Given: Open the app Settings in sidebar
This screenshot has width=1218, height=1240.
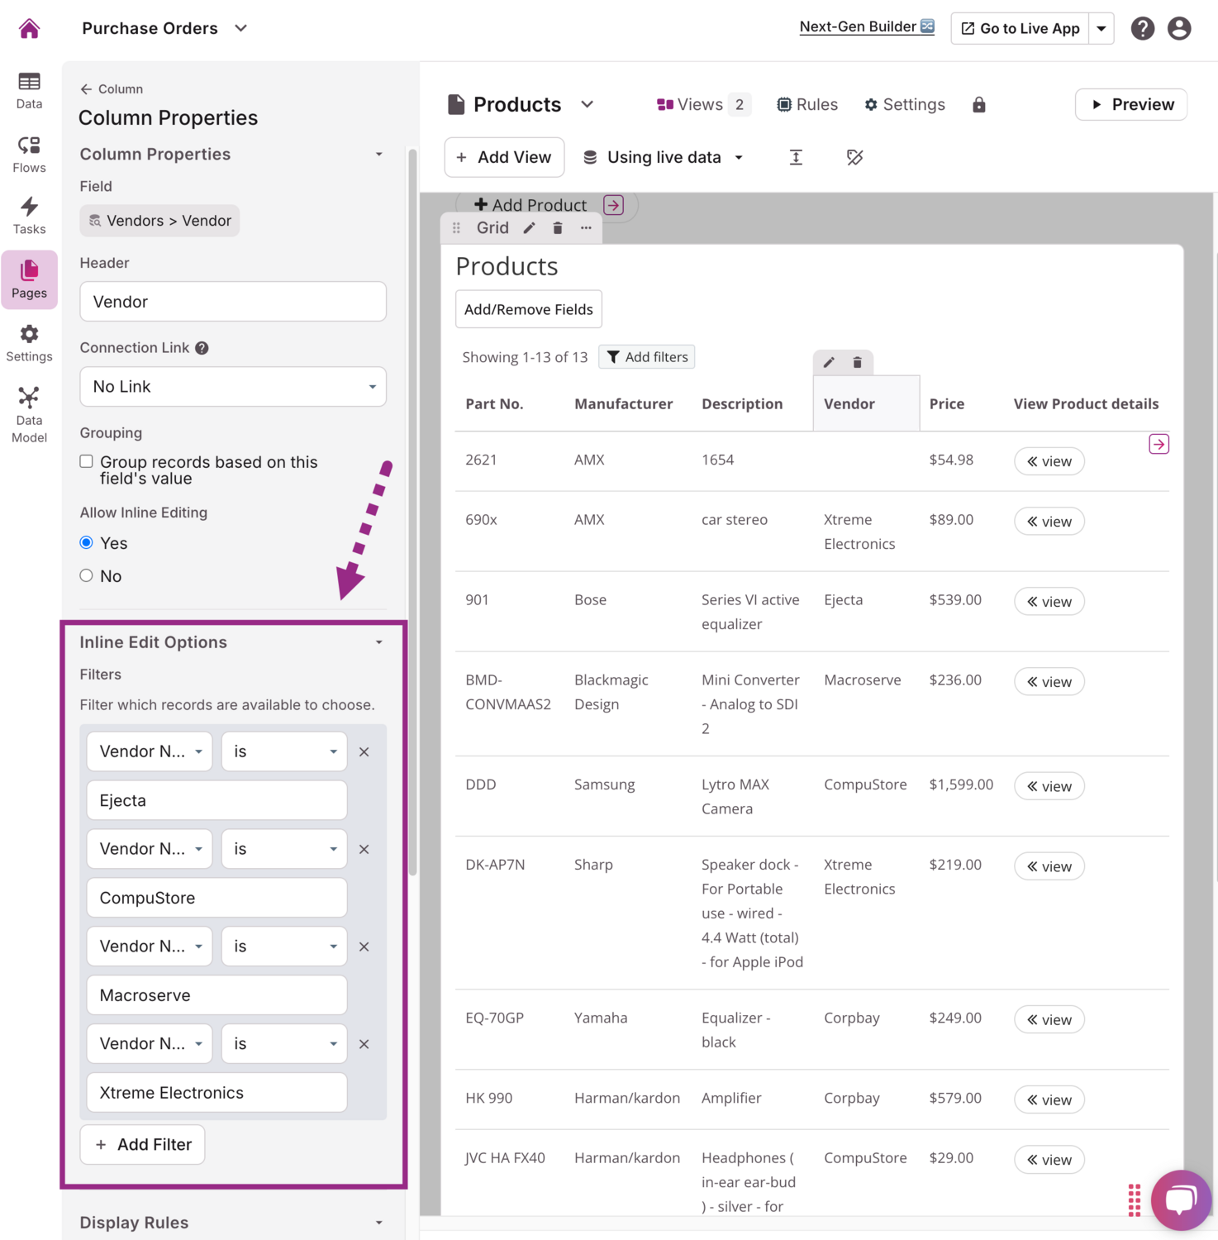Looking at the screenshot, I should (29, 343).
